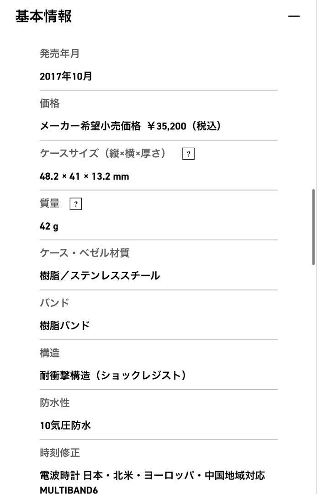Open the help icon beside ケースサイズ
The image size is (317, 494).
[188, 154]
